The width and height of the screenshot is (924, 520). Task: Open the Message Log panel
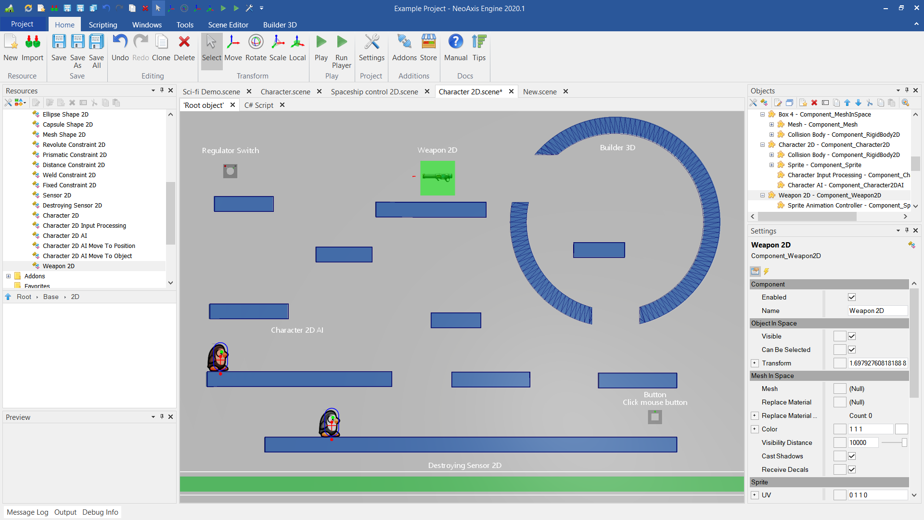coord(27,512)
